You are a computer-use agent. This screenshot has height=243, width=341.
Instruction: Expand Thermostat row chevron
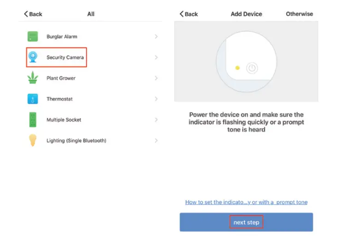[x=156, y=99]
